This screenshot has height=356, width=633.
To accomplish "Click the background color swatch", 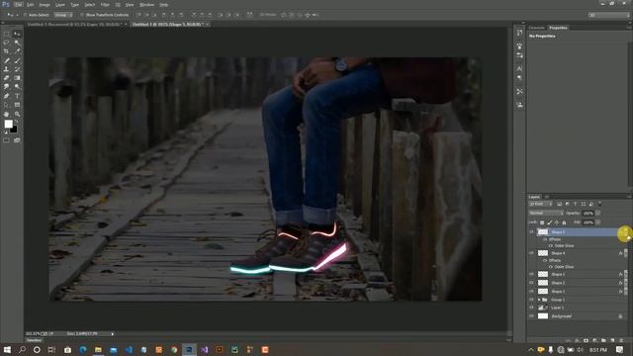I will click(14, 130).
